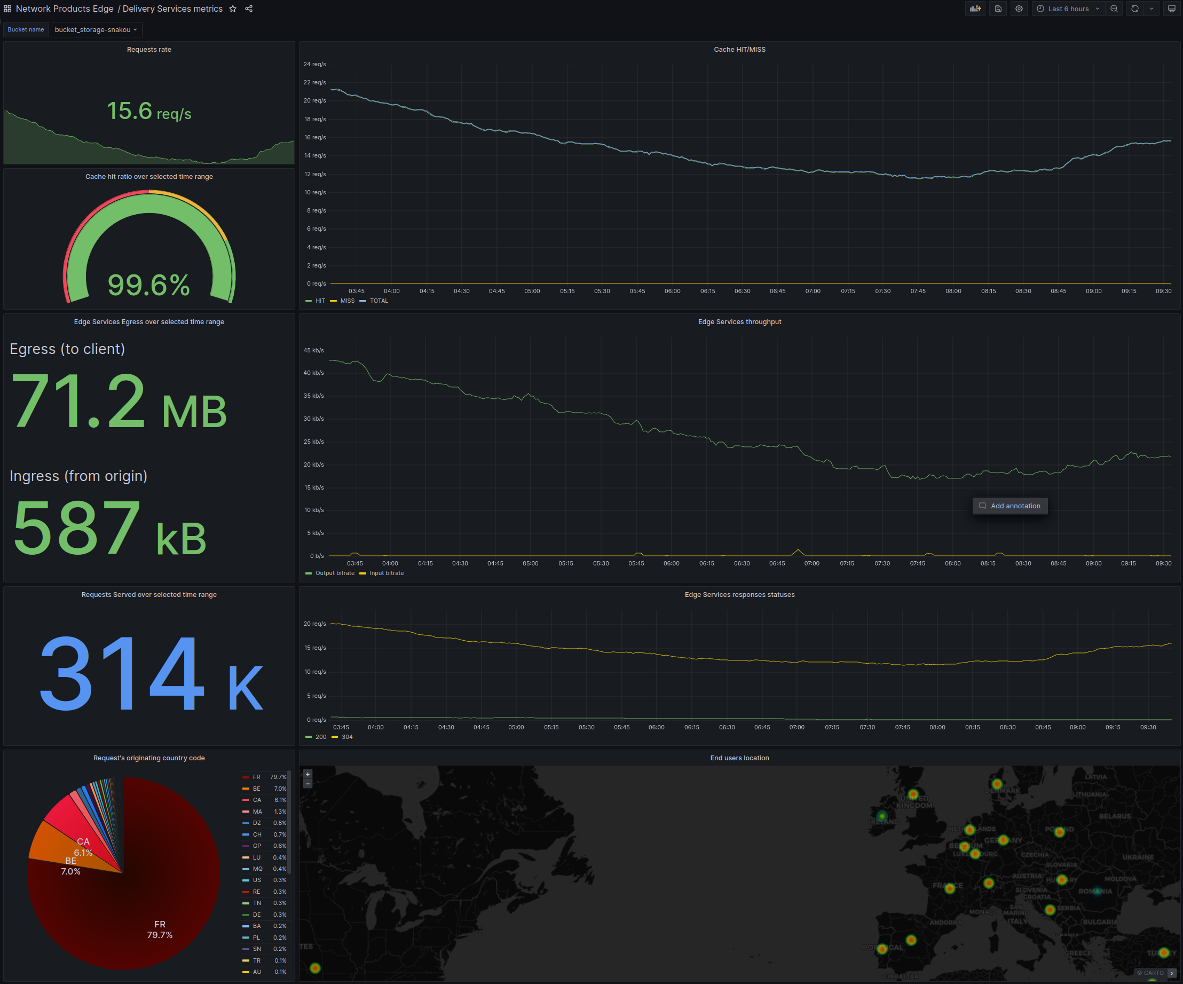
Task: Share the dashboard
Action: point(248,9)
